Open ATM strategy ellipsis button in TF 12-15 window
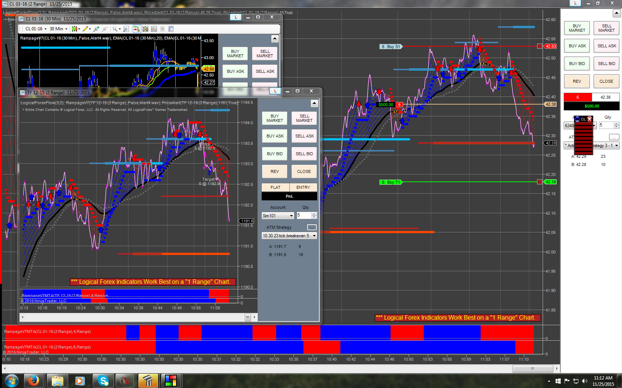The image size is (622, 388). coord(312,227)
